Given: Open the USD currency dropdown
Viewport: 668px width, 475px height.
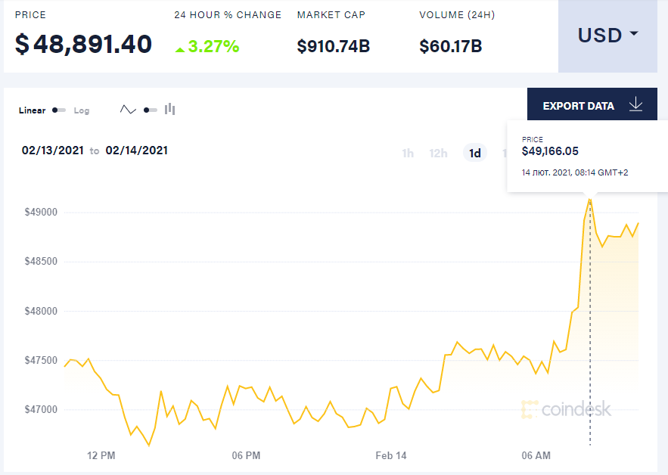Looking at the screenshot, I should (607, 36).
